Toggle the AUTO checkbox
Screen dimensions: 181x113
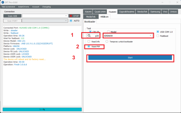click(x=71, y=21)
